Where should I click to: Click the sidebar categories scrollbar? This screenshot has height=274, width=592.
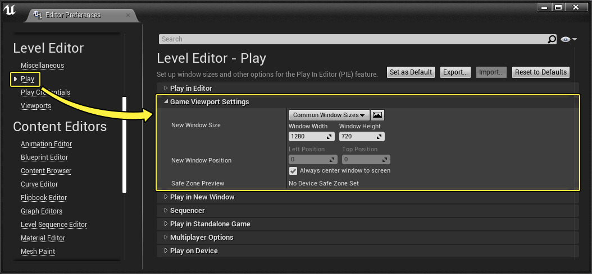(124, 145)
